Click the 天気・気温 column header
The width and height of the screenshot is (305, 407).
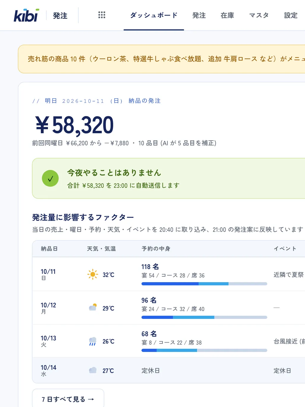[x=101, y=248]
